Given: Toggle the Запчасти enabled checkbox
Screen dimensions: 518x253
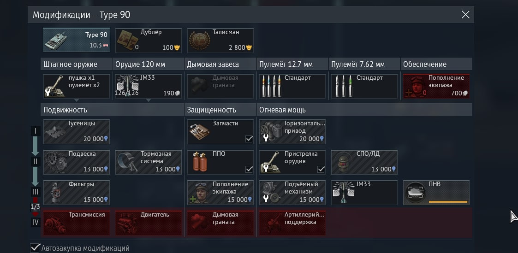Looking at the screenshot, I should point(249,139).
